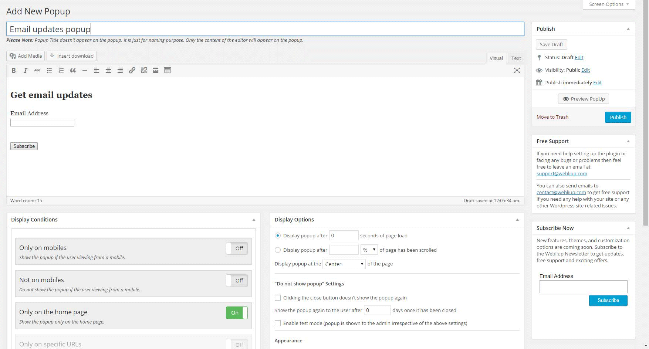
Task: Enable test mode checkbox
Action: coord(278,323)
